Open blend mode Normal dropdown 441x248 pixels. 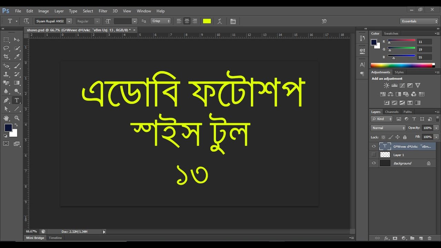pos(388,128)
